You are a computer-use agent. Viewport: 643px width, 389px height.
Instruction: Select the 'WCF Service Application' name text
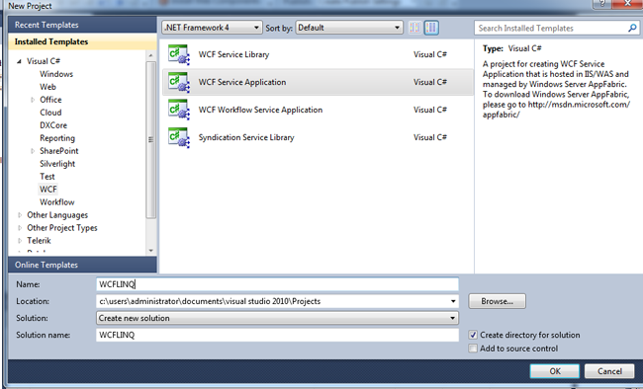tap(242, 82)
